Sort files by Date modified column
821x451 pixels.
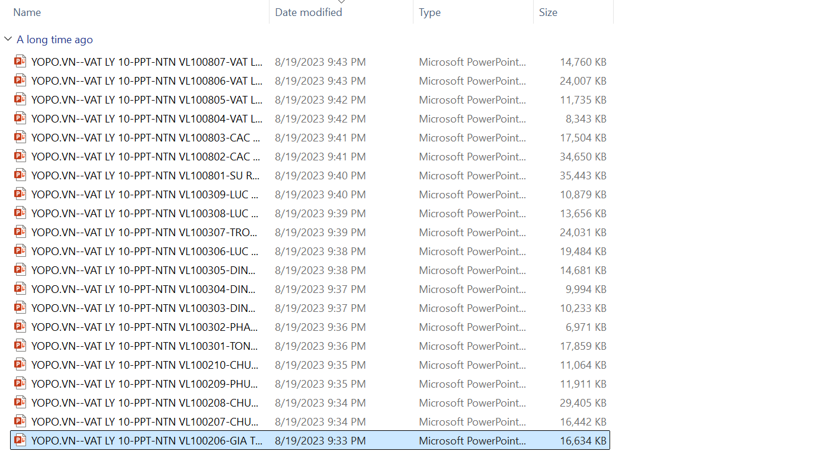309,12
